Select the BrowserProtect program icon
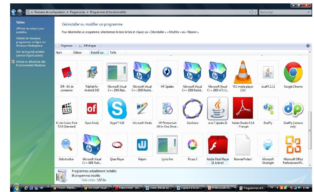Screen dimensions: 314x192 click(243, 144)
